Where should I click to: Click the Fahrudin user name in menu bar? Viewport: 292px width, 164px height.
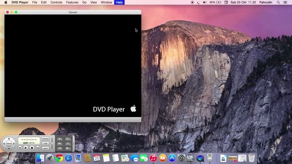tap(266, 2)
